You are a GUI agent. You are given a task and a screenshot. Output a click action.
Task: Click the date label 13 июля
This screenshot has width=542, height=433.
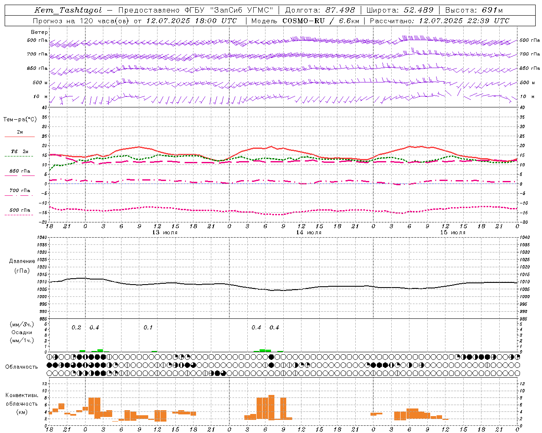pos(165,233)
